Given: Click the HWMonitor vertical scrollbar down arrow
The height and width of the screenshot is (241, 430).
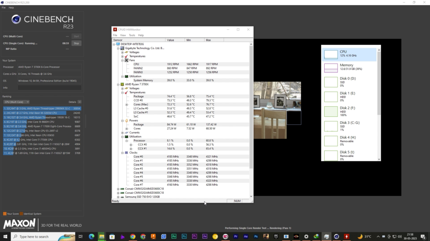Looking at the screenshot, I should pyautogui.click(x=251, y=196).
